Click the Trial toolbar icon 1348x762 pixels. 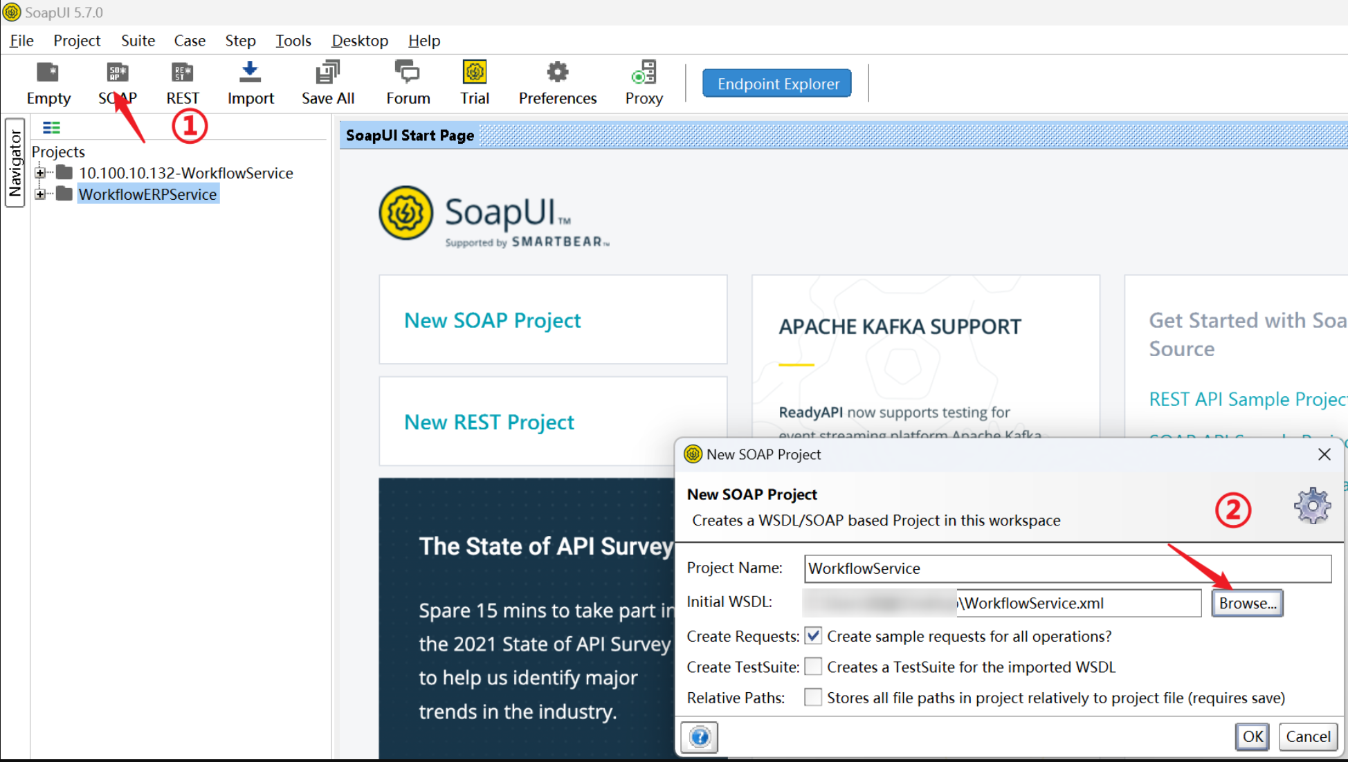474,73
